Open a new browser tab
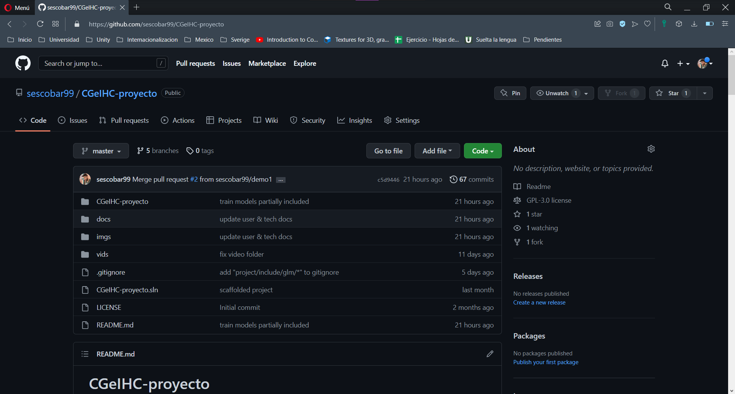 137,7
